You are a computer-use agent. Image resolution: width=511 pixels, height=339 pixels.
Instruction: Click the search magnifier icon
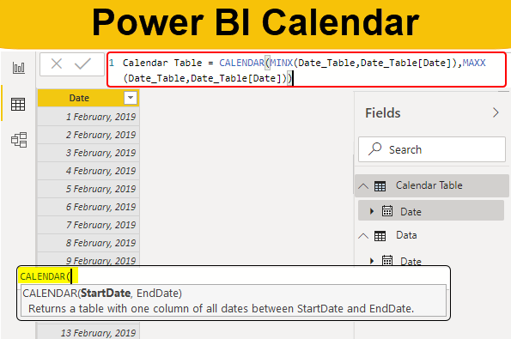tap(374, 149)
